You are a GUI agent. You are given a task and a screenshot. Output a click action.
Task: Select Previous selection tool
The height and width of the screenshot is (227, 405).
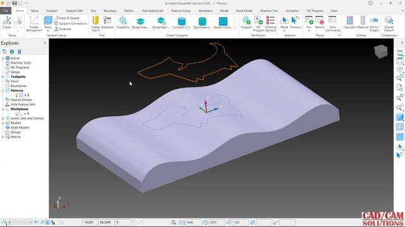coord(296,23)
